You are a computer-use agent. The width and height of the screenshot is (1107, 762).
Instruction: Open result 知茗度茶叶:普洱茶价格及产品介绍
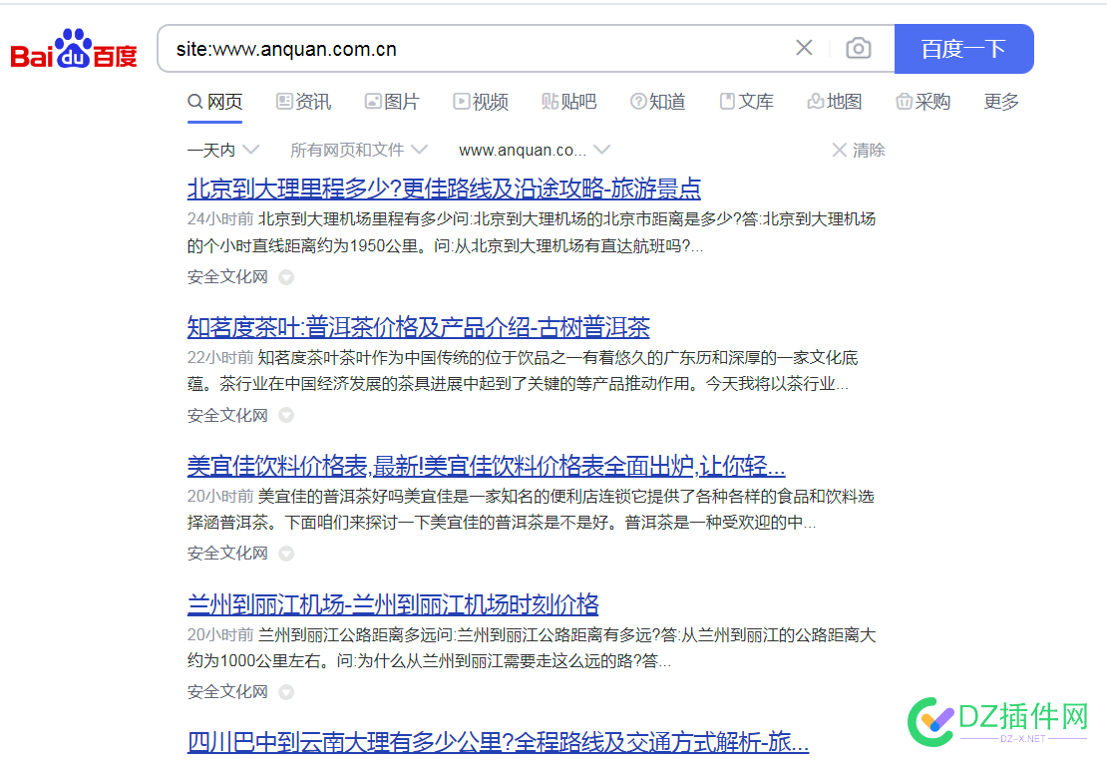(x=418, y=327)
